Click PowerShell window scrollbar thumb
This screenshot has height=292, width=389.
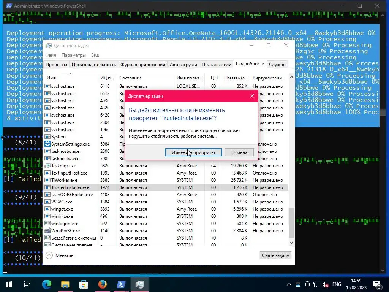(x=383, y=113)
